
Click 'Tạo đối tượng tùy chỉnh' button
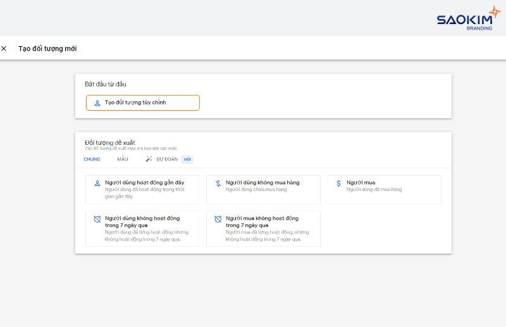tap(143, 102)
